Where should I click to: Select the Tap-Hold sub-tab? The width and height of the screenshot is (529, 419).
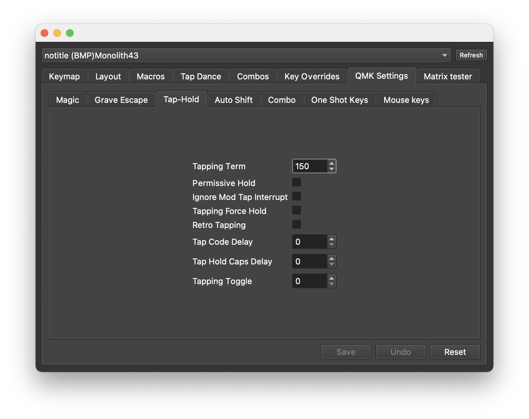[x=181, y=99]
